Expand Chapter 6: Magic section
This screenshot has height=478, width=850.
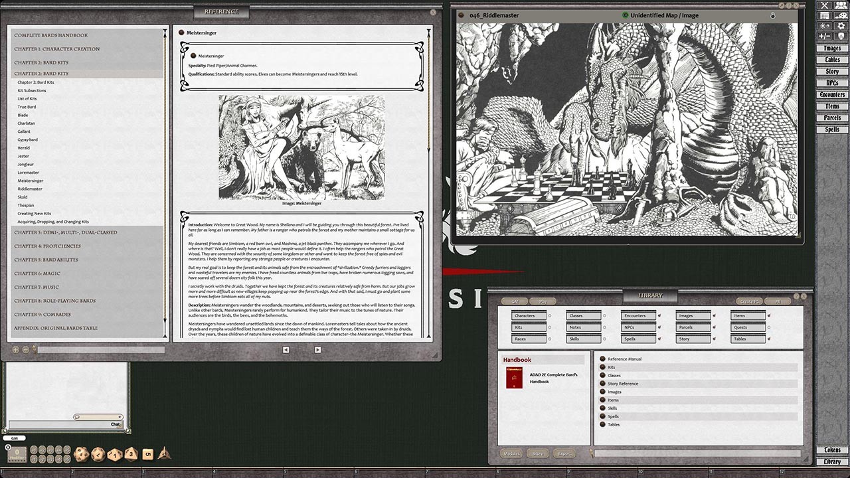point(37,273)
